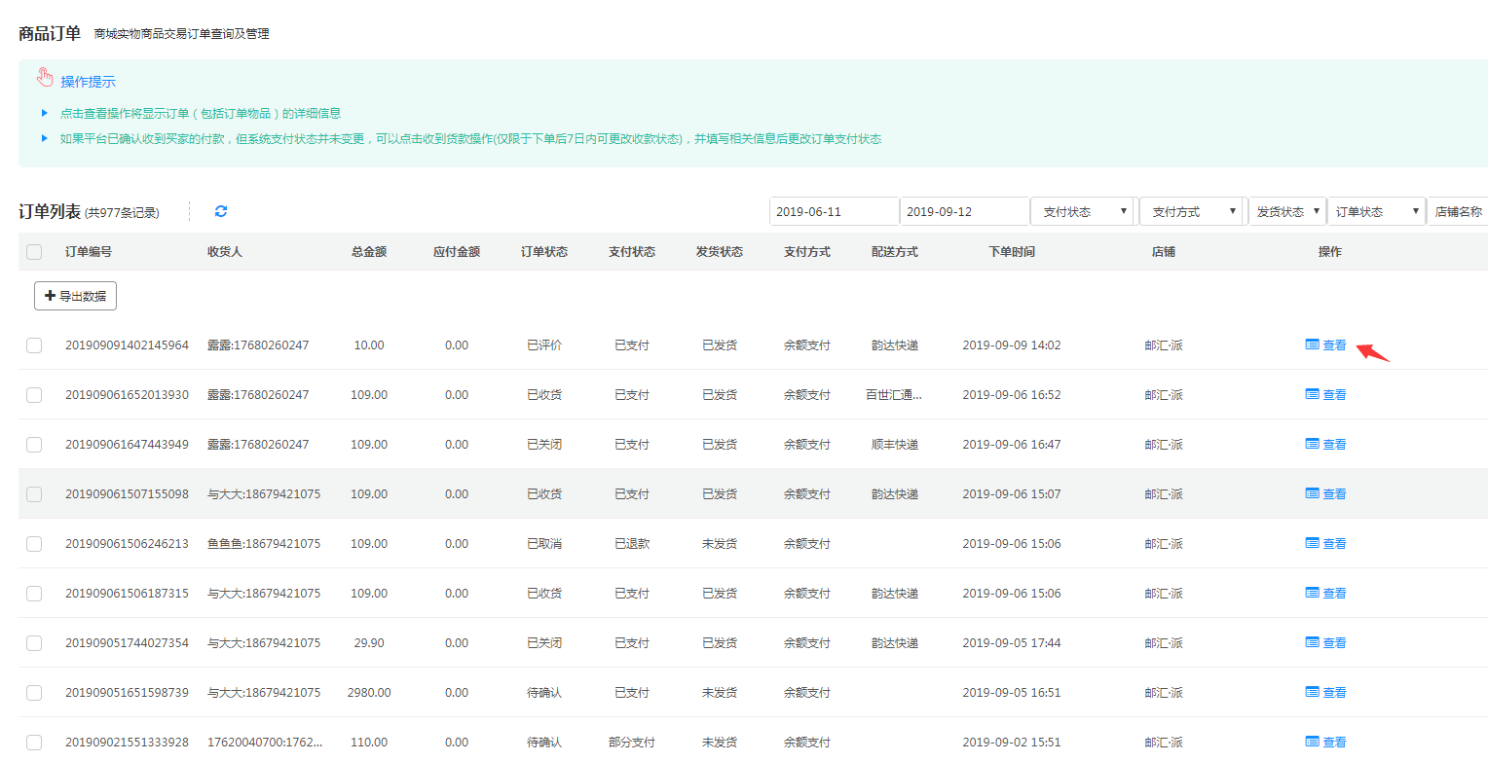The width and height of the screenshot is (1488, 762).
Task: Click the 店铺名称 search field
Action: (x=1457, y=211)
